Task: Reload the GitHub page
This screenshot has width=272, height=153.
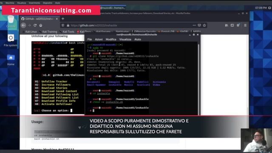Action: tap(35, 25)
